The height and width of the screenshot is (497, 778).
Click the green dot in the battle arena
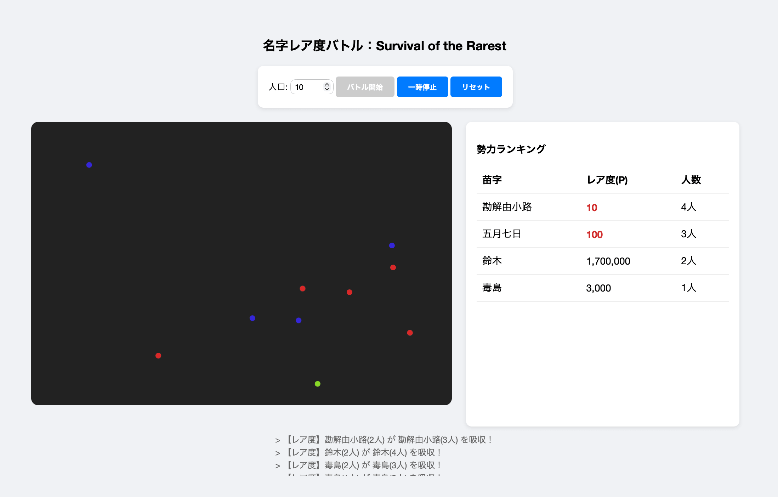pos(317,384)
